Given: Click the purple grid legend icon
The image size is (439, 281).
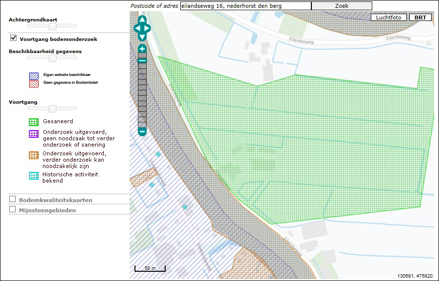Looking at the screenshot, I should click(x=34, y=134).
